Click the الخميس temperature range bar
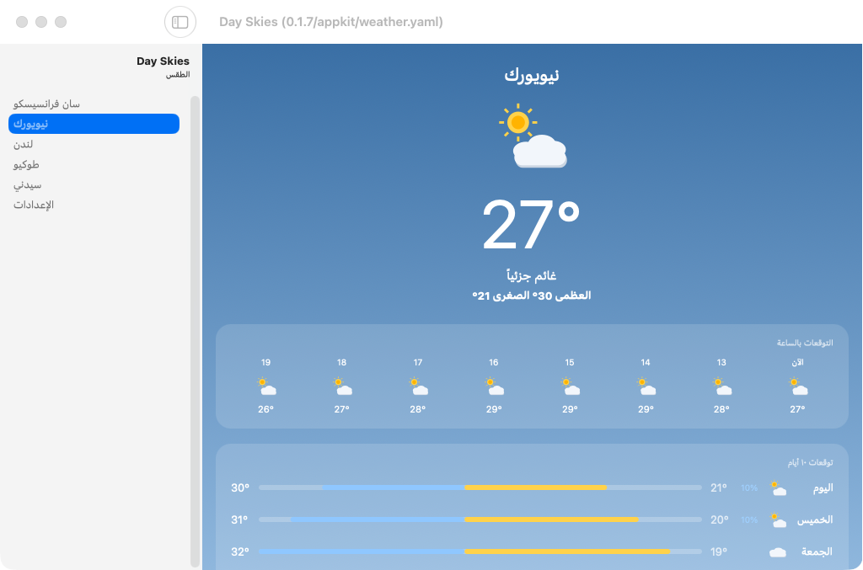Viewport: 863px width, 570px height. coord(480,519)
